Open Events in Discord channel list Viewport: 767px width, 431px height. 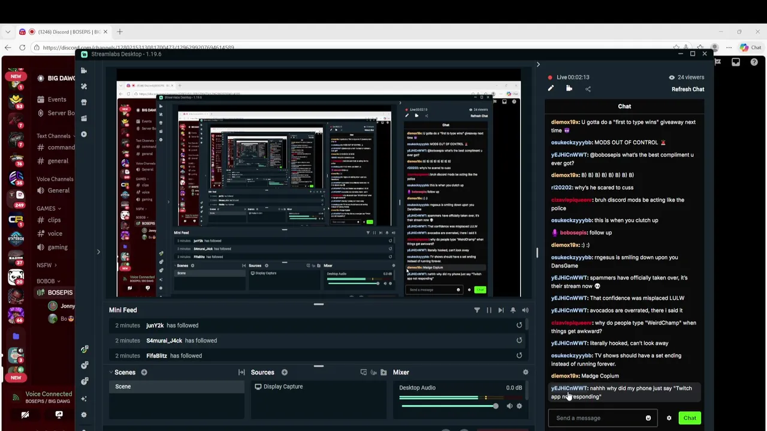[51, 99]
